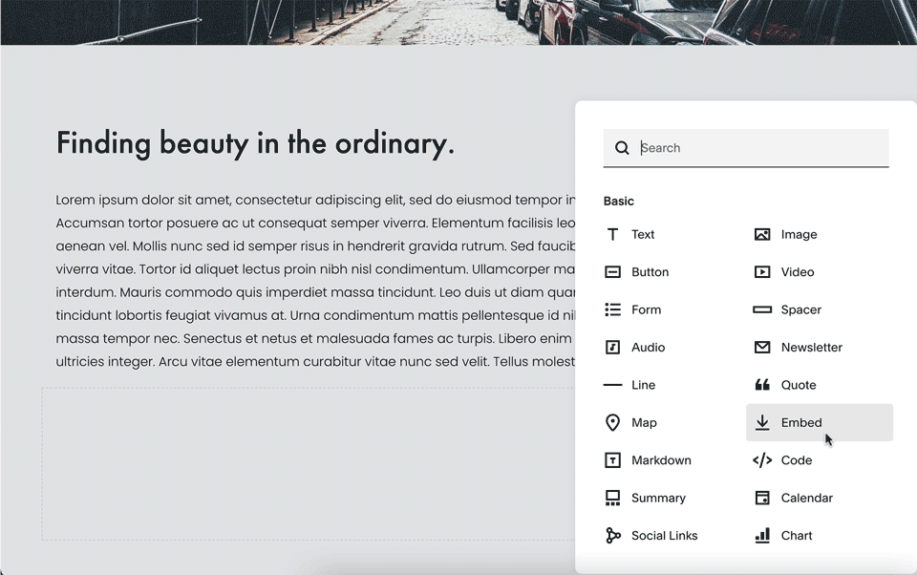Click the Newsletter envelope icon

pos(762,348)
